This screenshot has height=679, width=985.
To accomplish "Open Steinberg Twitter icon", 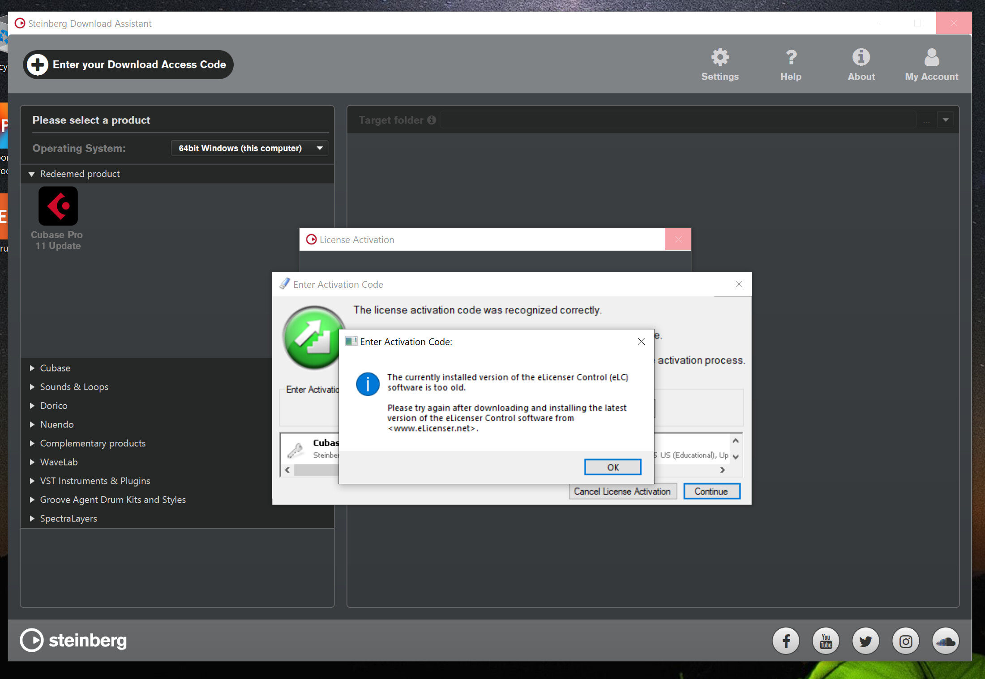I will [x=865, y=641].
